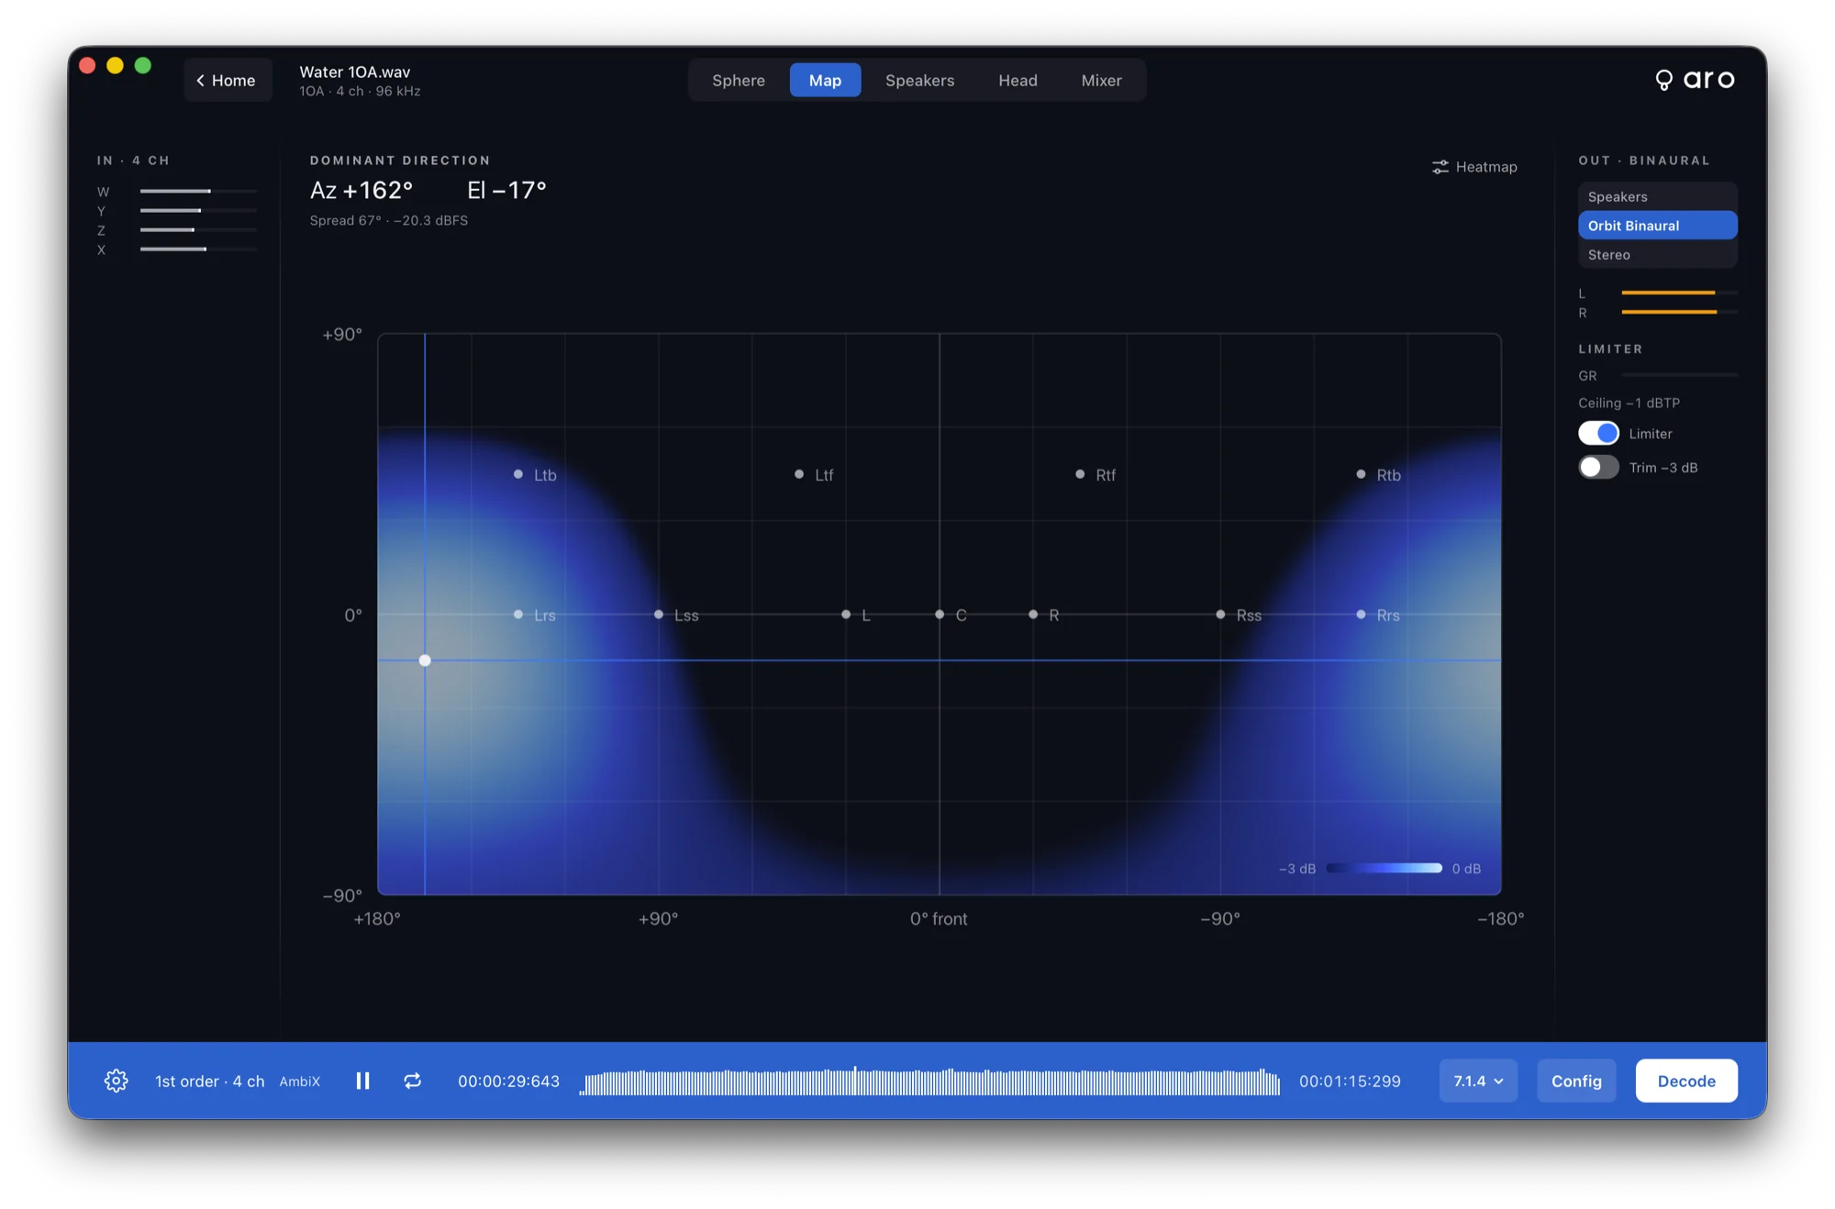This screenshot has height=1209, width=1835.
Task: Disable the Limiter toggle
Action: pyautogui.click(x=1598, y=433)
